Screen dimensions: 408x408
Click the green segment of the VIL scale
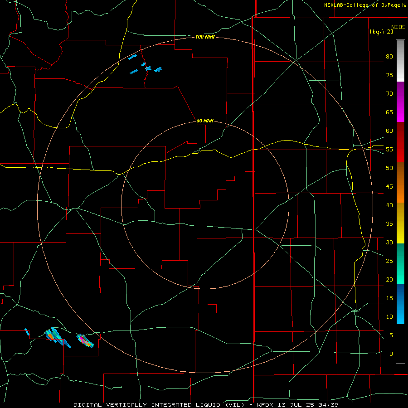click(x=400, y=263)
